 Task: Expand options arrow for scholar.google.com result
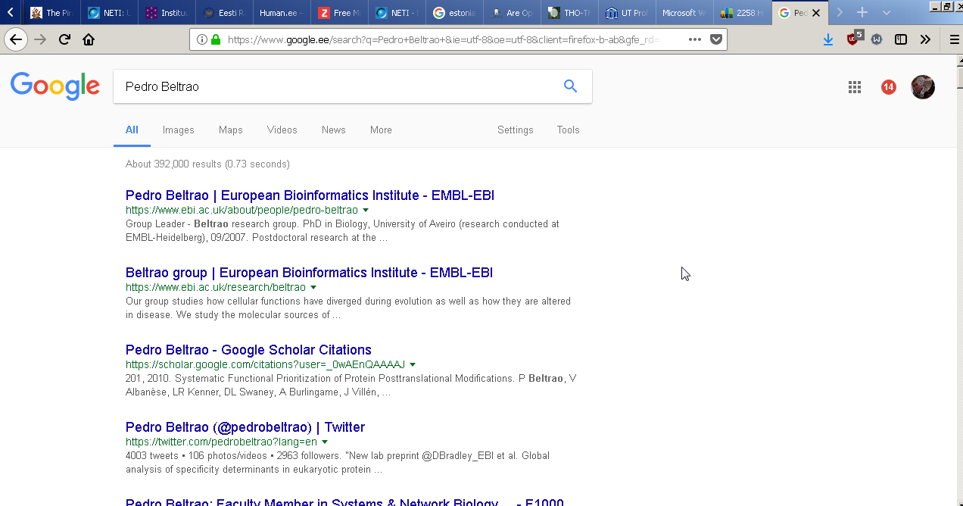413,364
